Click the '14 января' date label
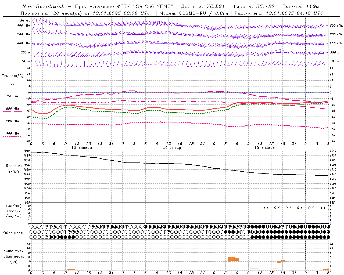 coord(173,148)
